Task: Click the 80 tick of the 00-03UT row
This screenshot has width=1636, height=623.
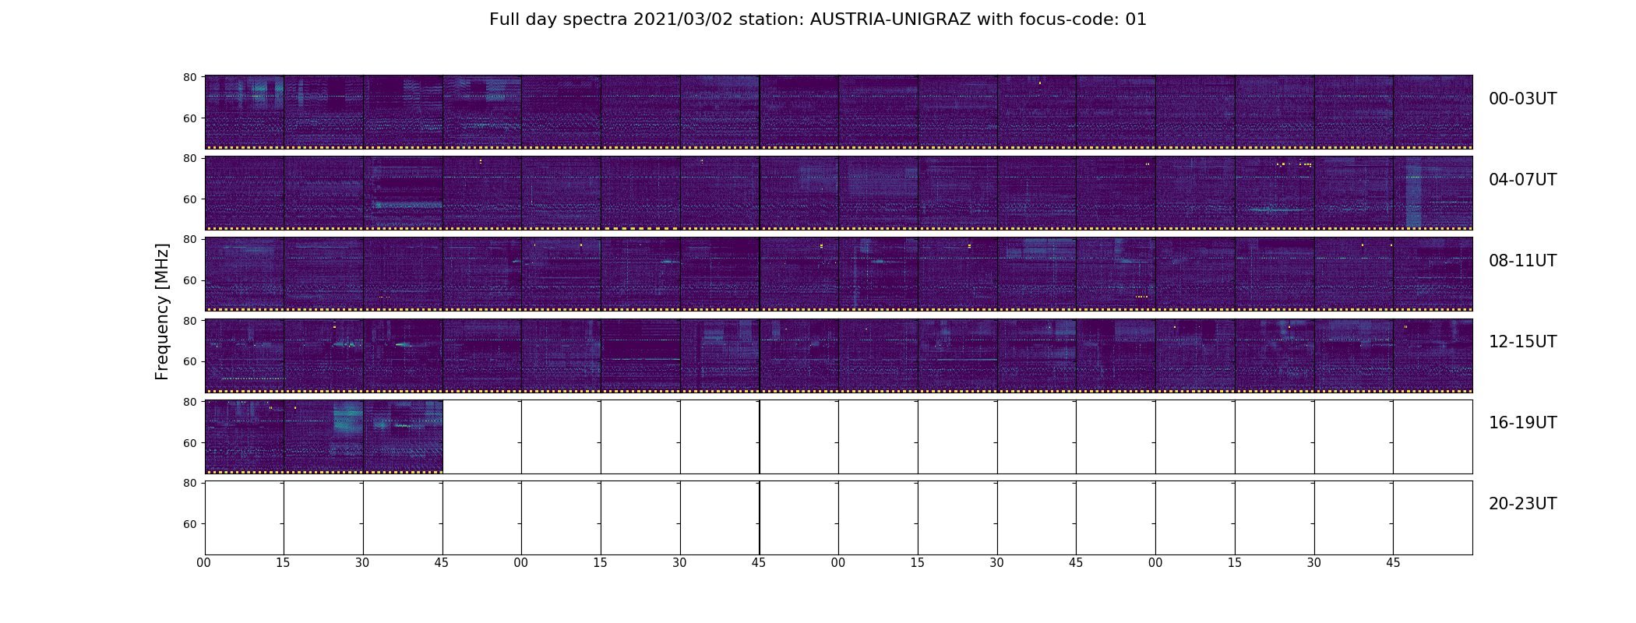Action: point(189,77)
